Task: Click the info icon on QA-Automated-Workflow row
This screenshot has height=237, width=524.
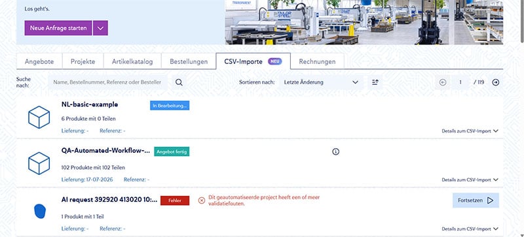Action: (336, 151)
